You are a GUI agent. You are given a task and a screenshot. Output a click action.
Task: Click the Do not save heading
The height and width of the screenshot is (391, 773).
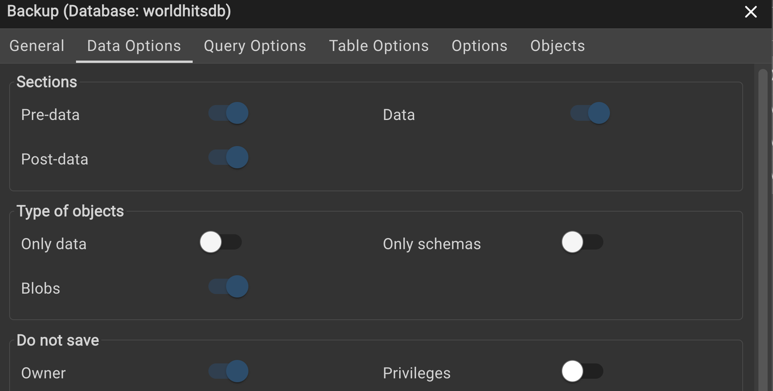click(x=58, y=340)
